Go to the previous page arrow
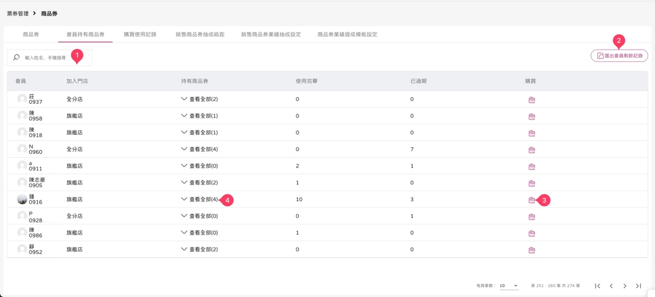This screenshot has width=655, height=297. tap(611, 286)
